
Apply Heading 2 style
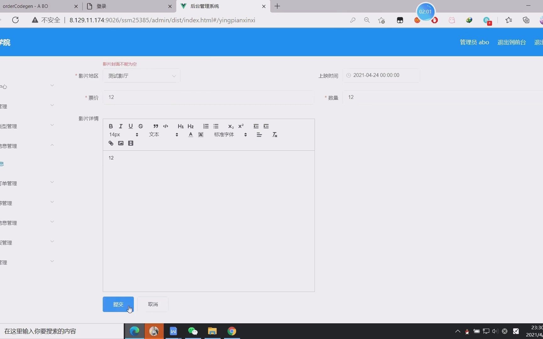[190, 126]
